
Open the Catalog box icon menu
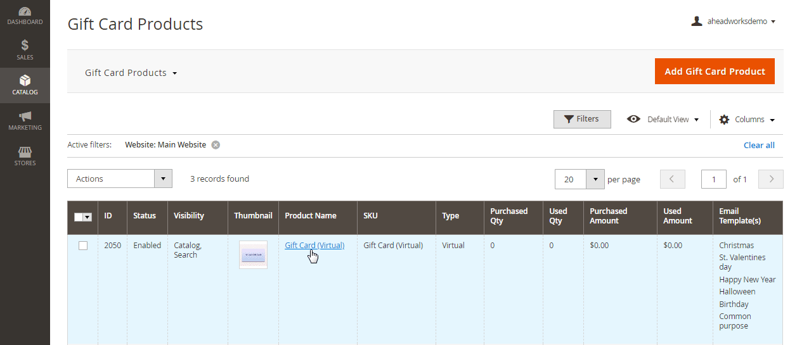(x=25, y=85)
